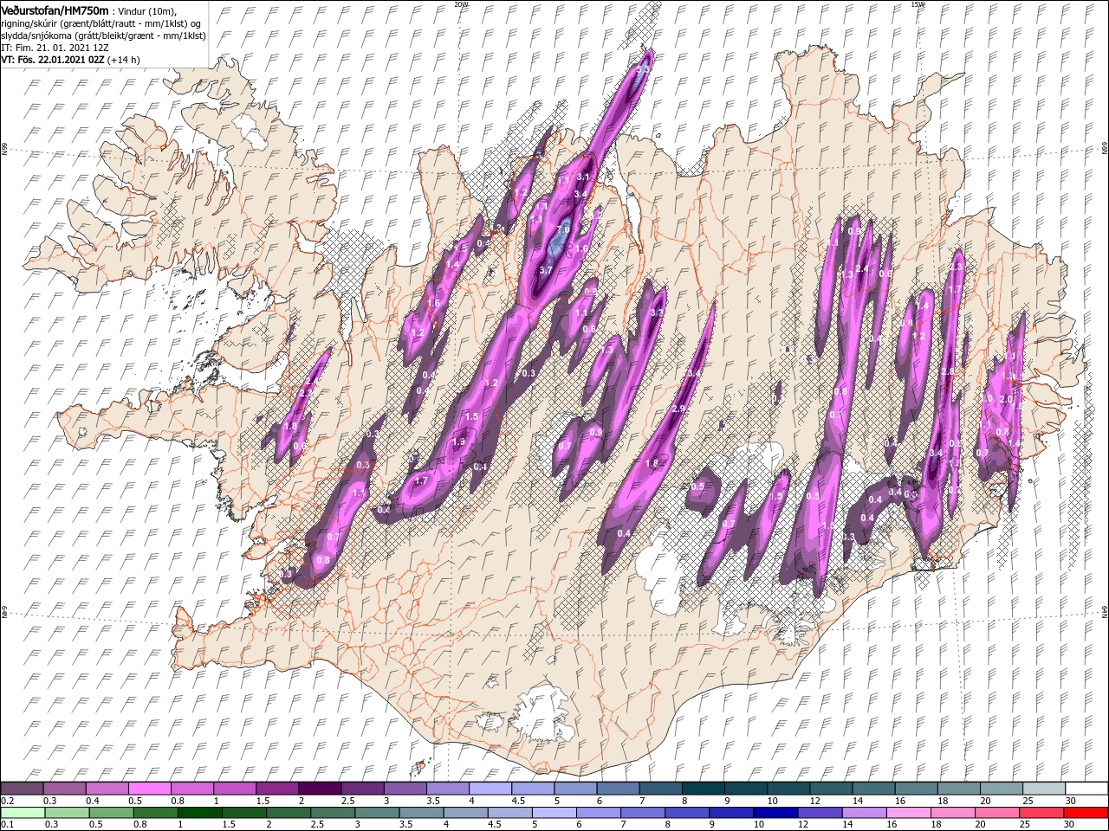This screenshot has height=831, width=1109.
Task: Click the '3.7' precipitation value on map
Action: (x=546, y=271)
